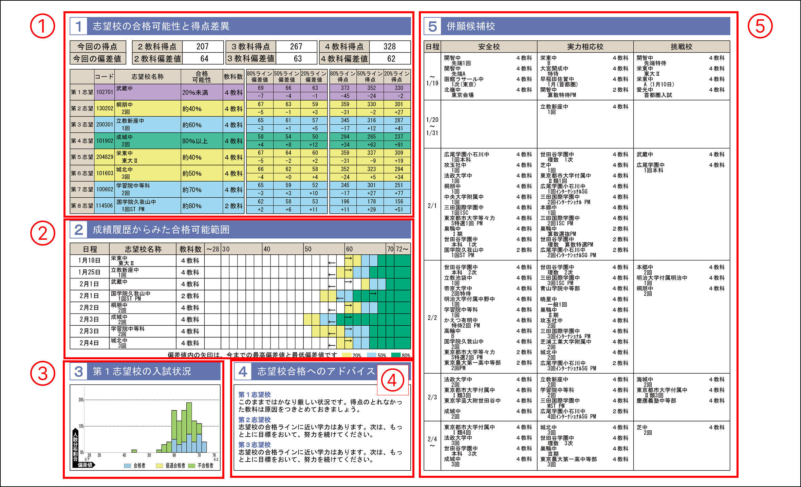Click the 偏差値 arrow label under histogram

click(x=85, y=465)
